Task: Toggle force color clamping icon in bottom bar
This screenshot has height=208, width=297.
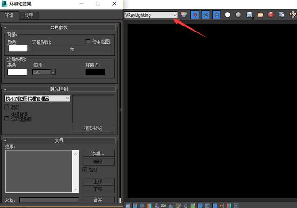Action: coord(135,205)
